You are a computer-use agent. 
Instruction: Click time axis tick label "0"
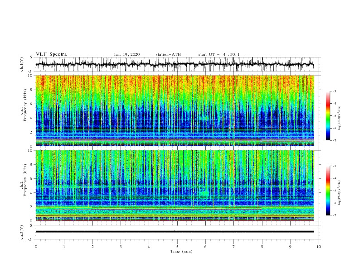point(36,247)
